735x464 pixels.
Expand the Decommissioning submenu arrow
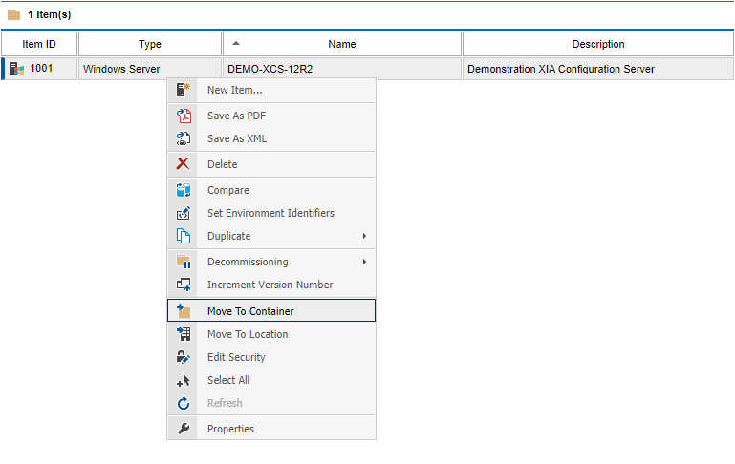(364, 262)
